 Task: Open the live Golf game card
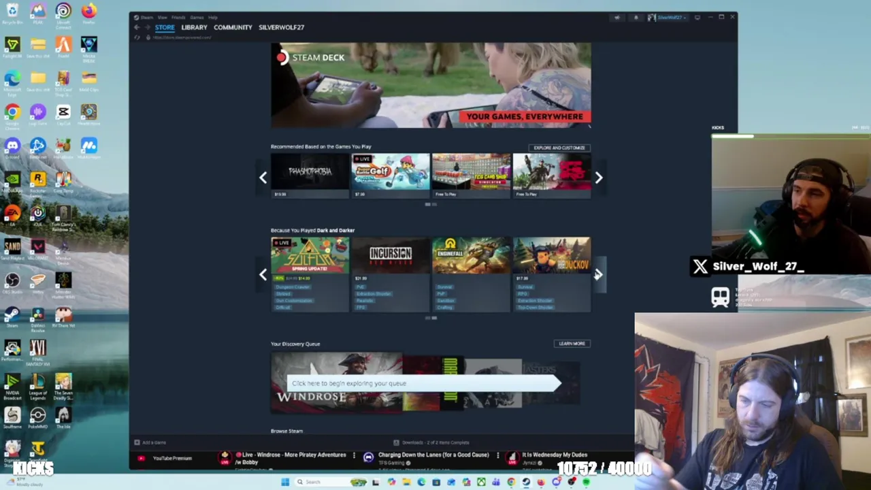(x=391, y=176)
